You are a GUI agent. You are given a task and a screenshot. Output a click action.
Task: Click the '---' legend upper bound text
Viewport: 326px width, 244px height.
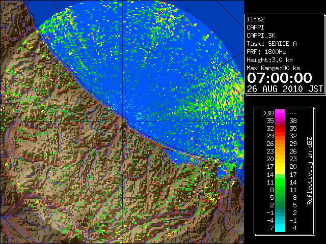click(x=291, y=113)
